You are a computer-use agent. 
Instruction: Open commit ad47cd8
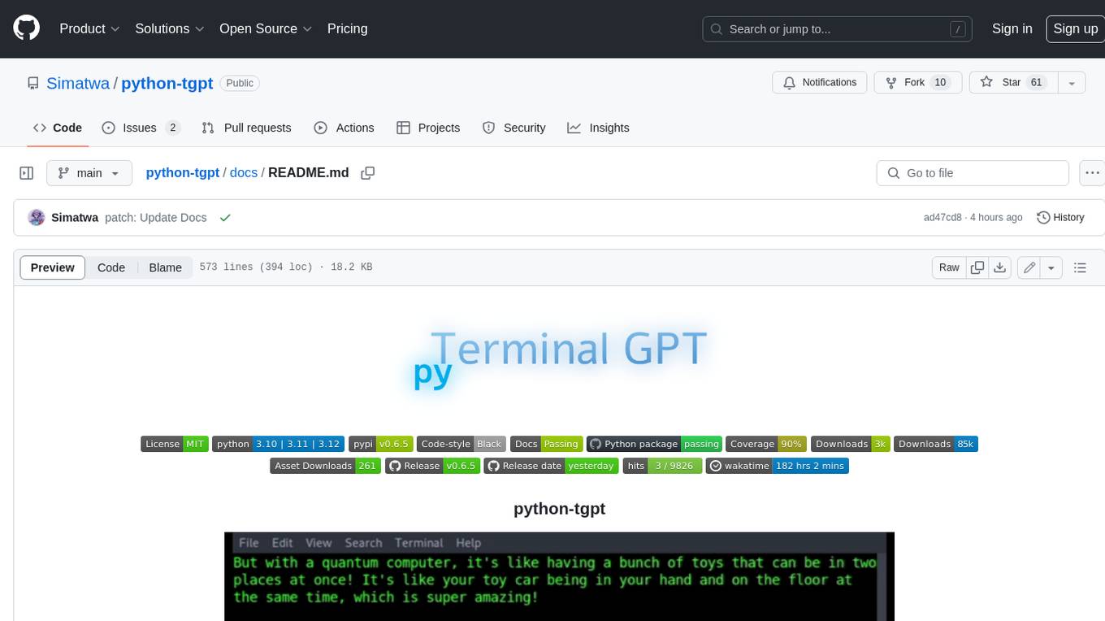tap(942, 218)
